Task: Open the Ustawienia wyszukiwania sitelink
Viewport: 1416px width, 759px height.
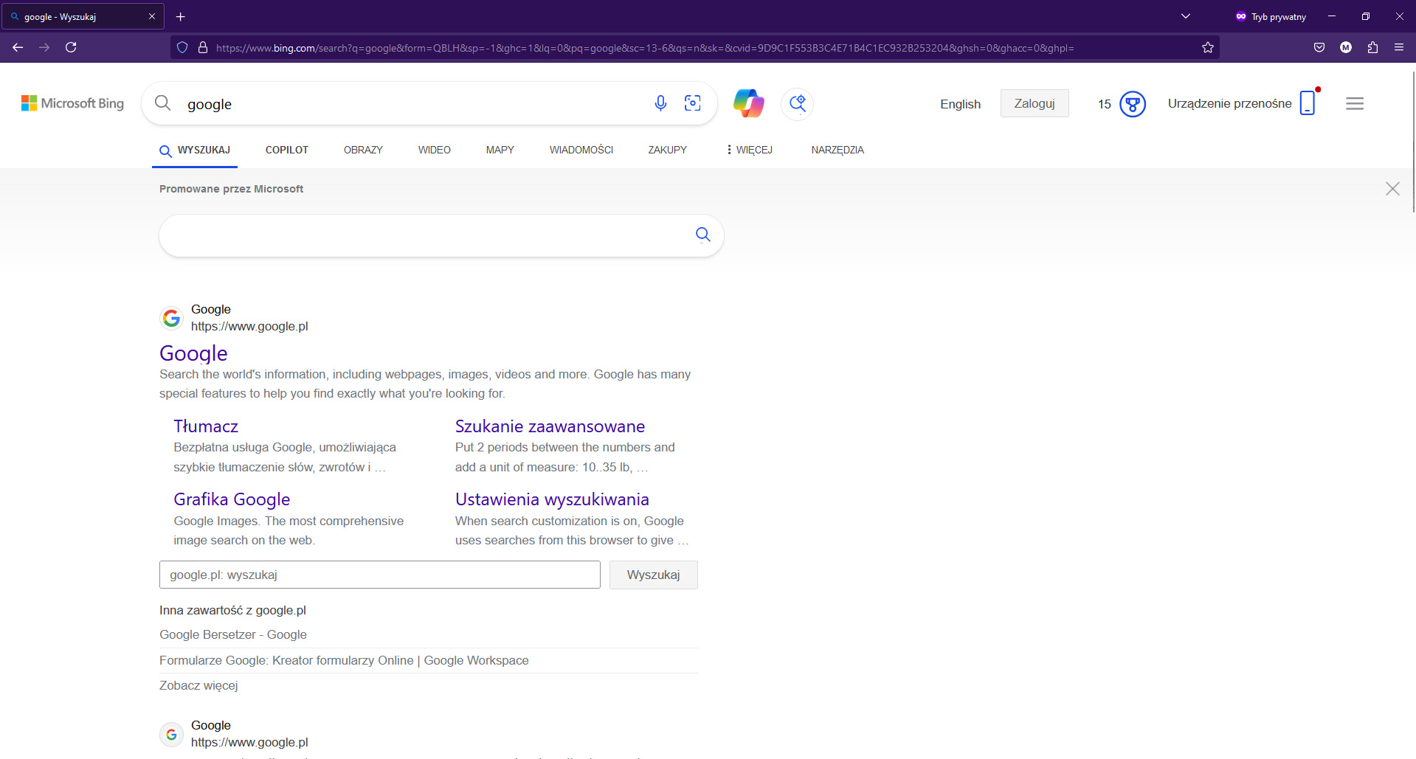Action: tap(552, 499)
